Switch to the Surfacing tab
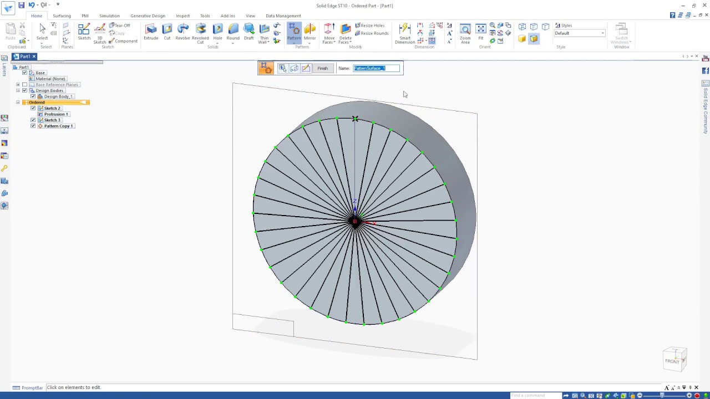The width and height of the screenshot is (710, 399). 62,16
